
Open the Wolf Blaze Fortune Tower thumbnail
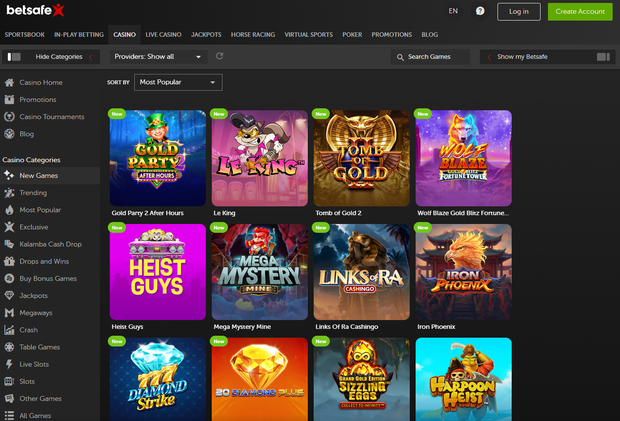point(464,158)
